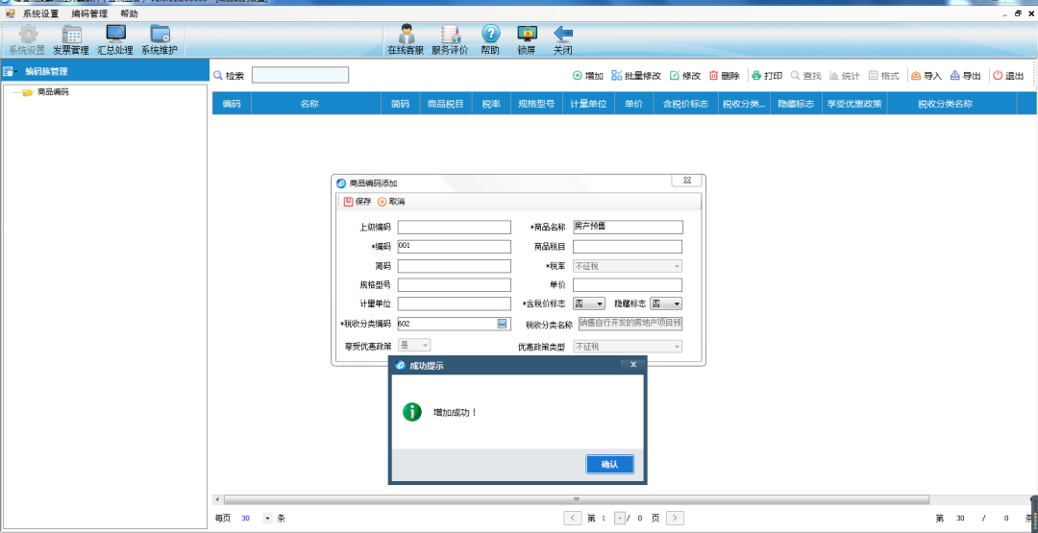Click the 系统设置 gear icon
The width and height of the screenshot is (1038, 533).
[x=27, y=36]
